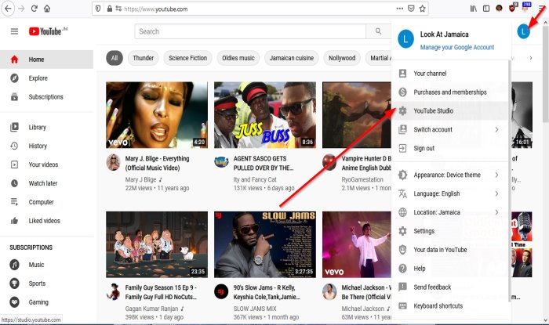549x325 pixels.
Task: Open Explore from the sidebar
Action: [38, 78]
